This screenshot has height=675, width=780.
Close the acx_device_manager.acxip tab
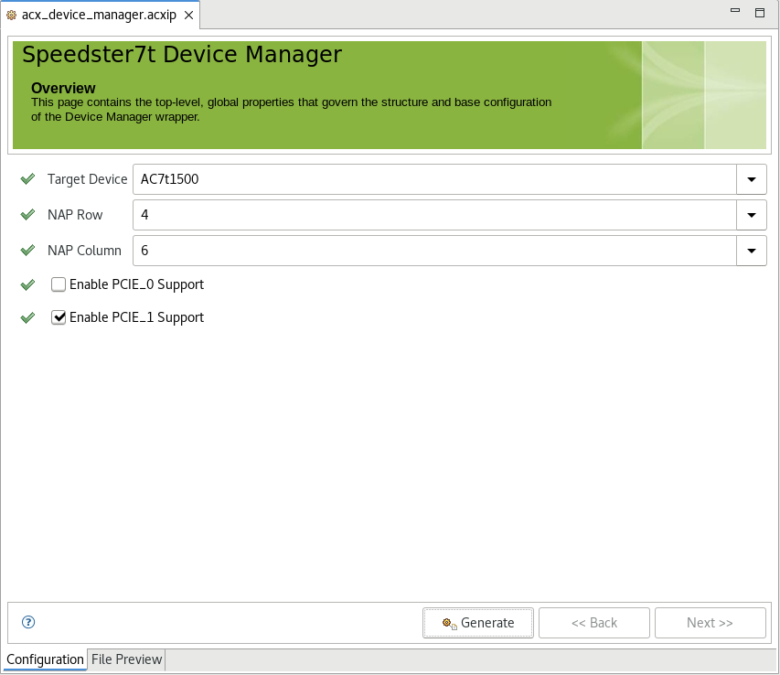(189, 16)
